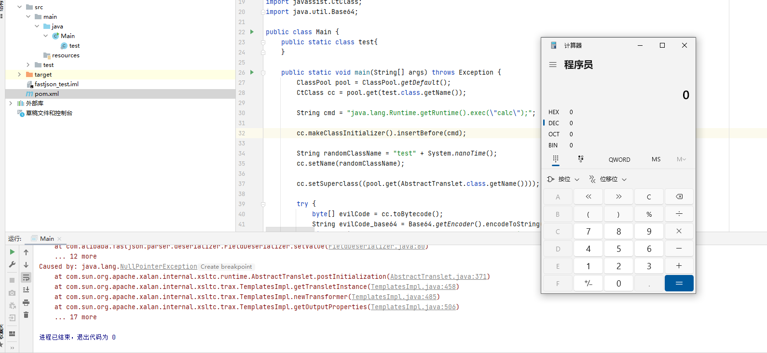Click MS memory store in Calculator
Image resolution: width=767 pixels, height=353 pixels.
pyautogui.click(x=656, y=159)
